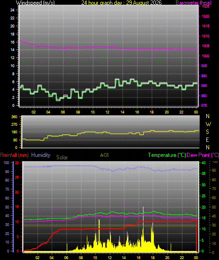Viewport: 219px width, 260px height.
Task: Select the Humidity legend label
Action: tap(41, 155)
